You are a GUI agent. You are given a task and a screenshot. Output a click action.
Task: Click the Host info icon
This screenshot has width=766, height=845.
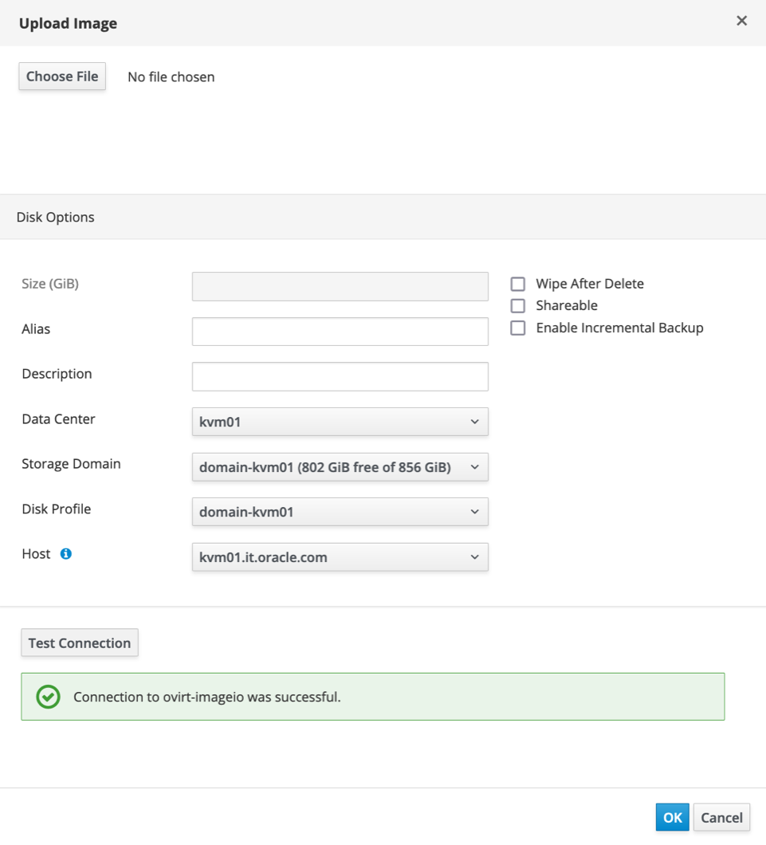click(66, 554)
